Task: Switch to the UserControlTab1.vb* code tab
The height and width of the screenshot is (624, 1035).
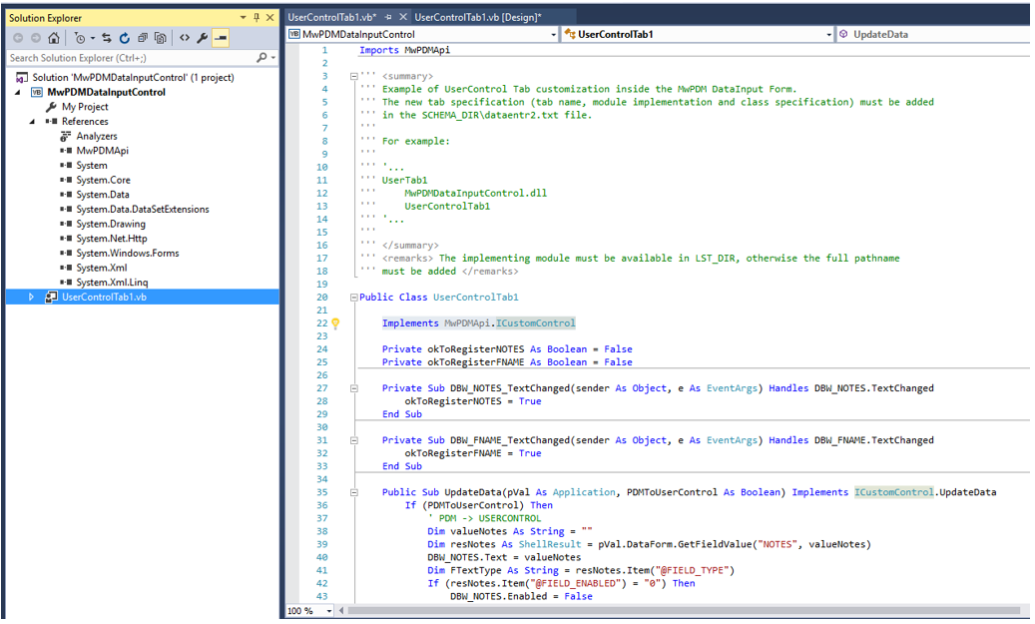Action: coord(332,17)
